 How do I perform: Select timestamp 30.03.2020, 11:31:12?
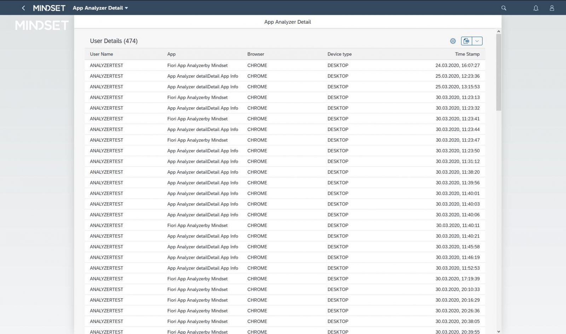point(458,161)
